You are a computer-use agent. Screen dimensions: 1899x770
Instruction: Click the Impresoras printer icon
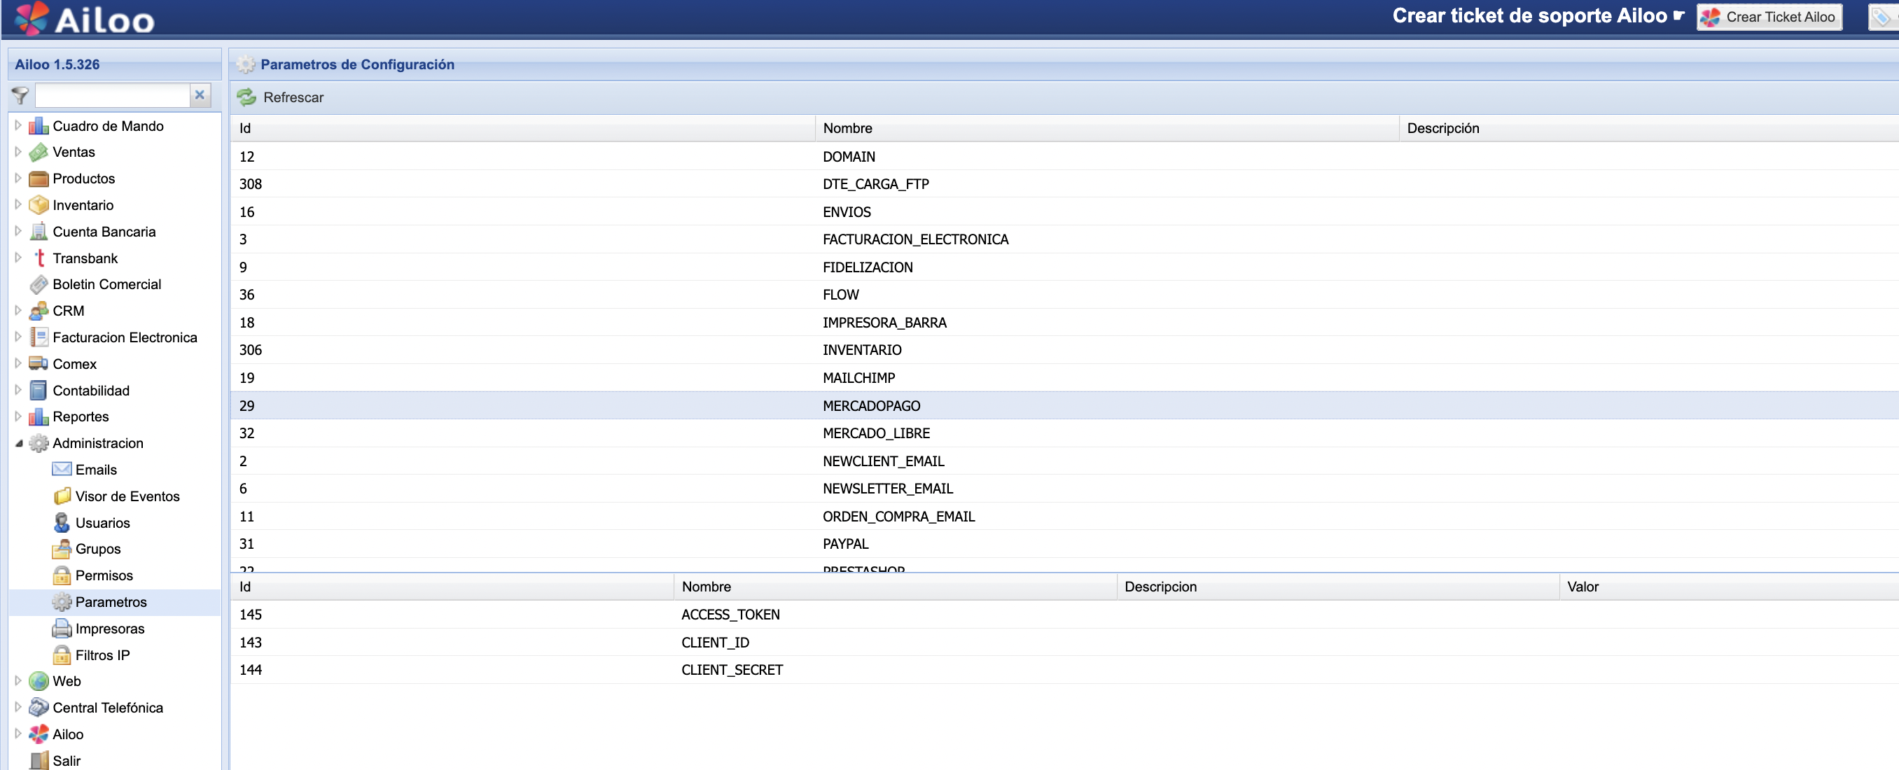coord(62,629)
